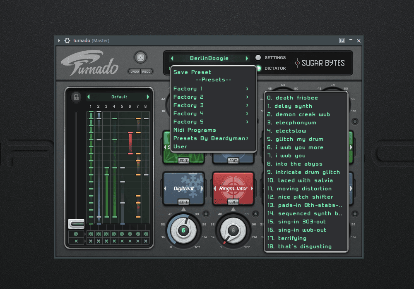
Task: Click the triangle marker below the Digitreat slot
Action: pyautogui.click(x=183, y=209)
